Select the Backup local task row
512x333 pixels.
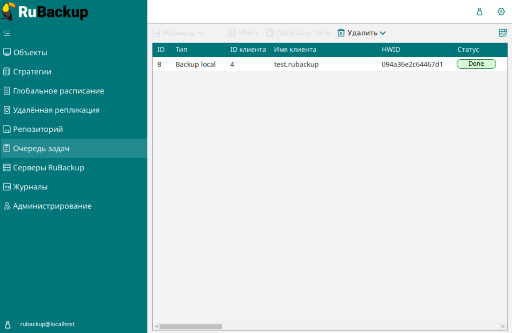196,64
